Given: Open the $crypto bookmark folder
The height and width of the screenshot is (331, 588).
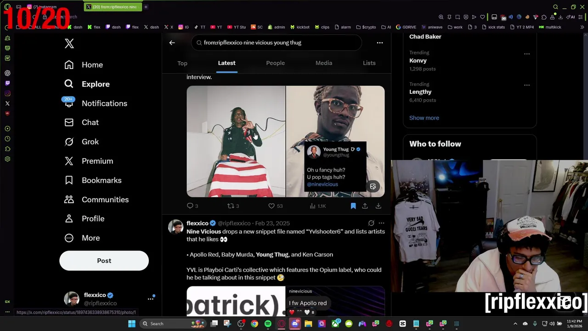Looking at the screenshot, I should pyautogui.click(x=366, y=27).
